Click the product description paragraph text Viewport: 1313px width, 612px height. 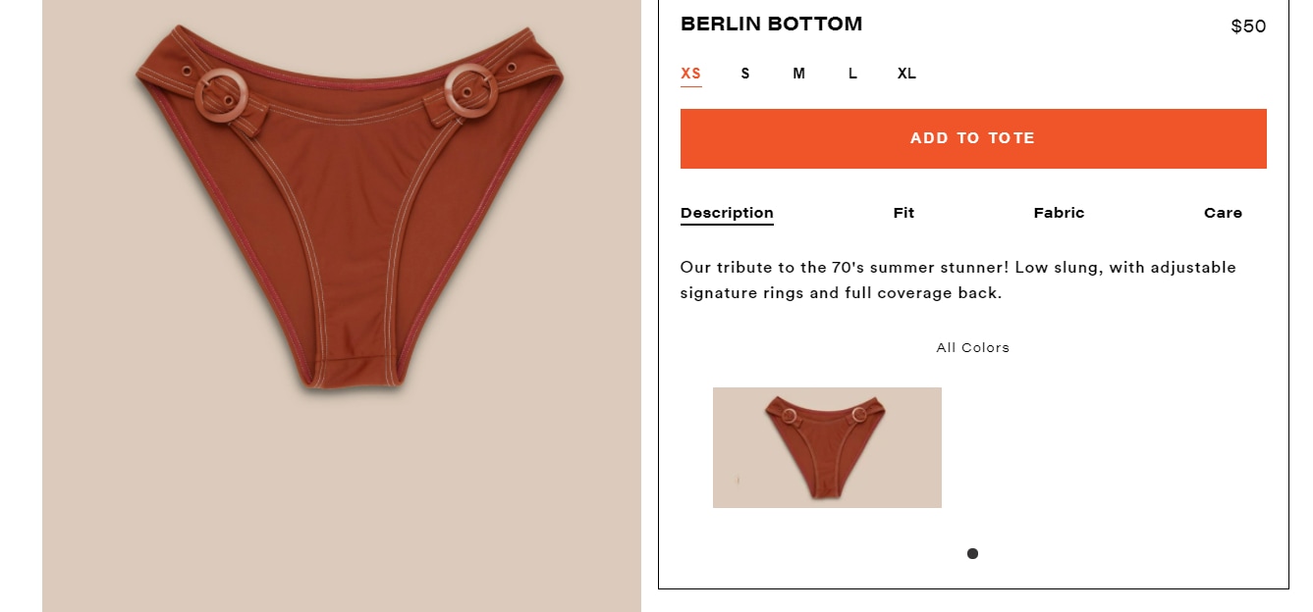click(x=958, y=280)
